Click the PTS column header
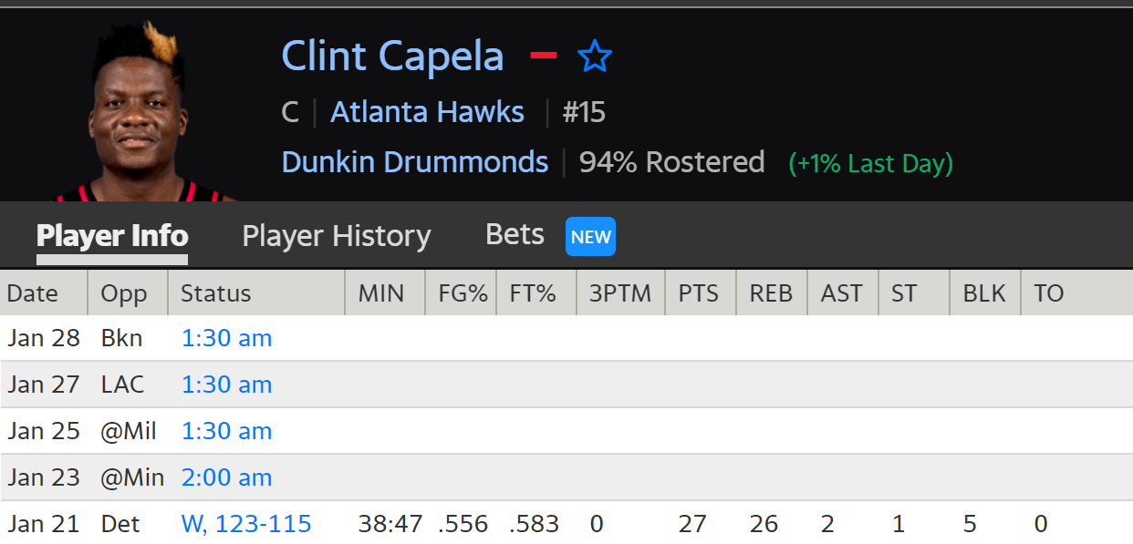 click(698, 293)
